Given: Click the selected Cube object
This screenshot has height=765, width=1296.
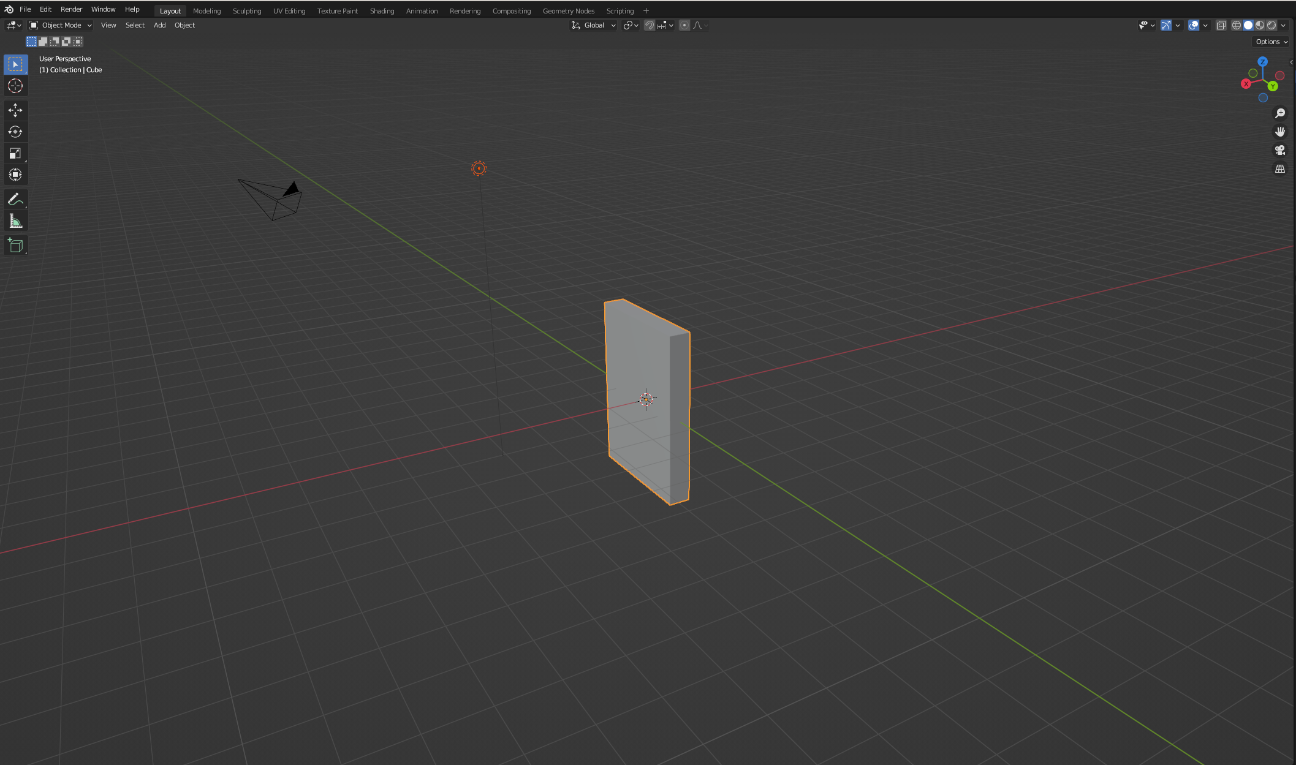Looking at the screenshot, I should pyautogui.click(x=648, y=401).
